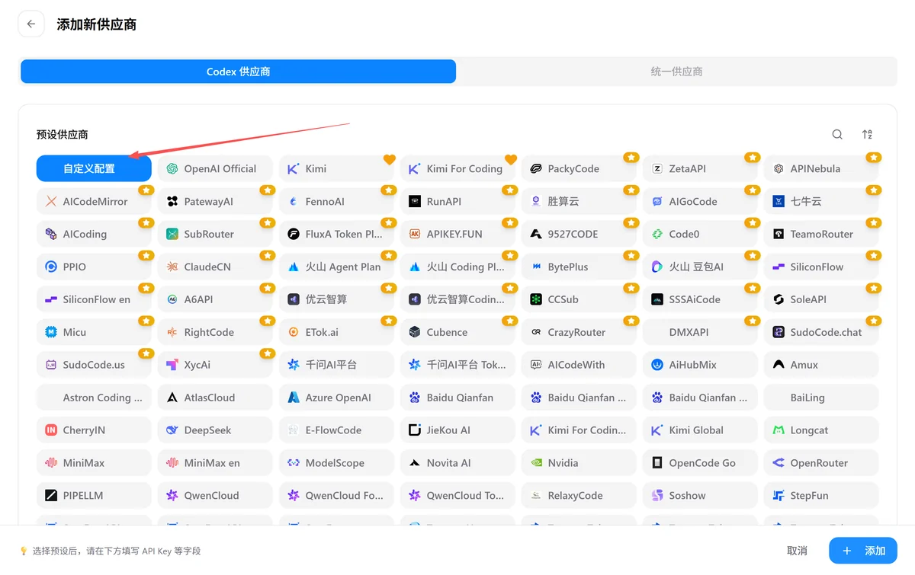
Task: Pick the OpenRouter preset icon
Action: coord(779,463)
